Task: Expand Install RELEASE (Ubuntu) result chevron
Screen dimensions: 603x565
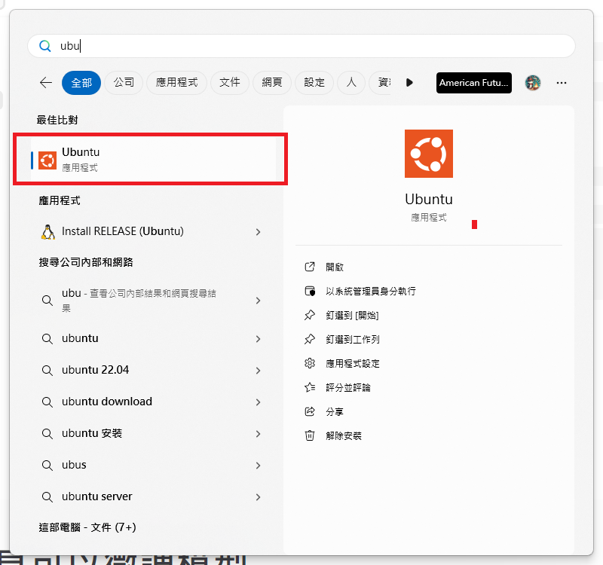Action: tap(258, 232)
